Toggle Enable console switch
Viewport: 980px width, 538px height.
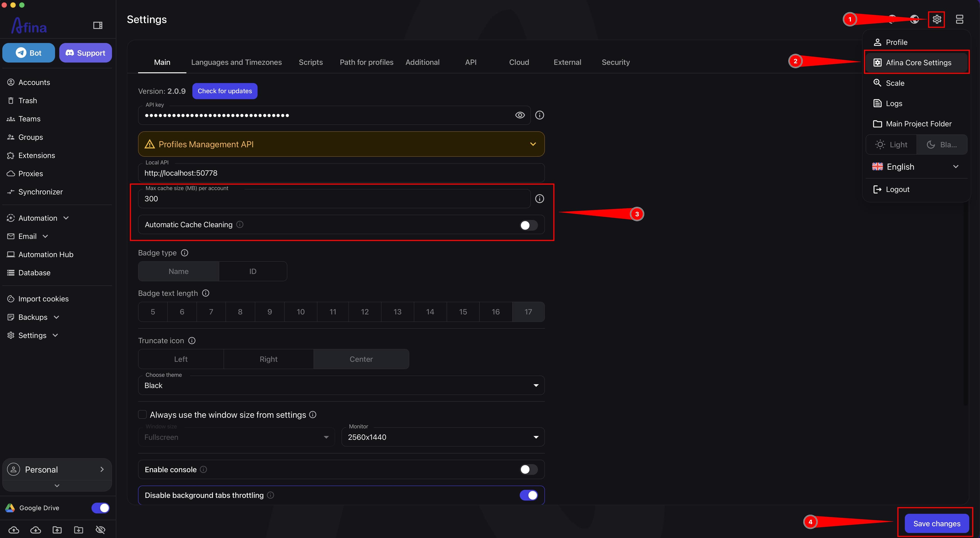point(529,470)
